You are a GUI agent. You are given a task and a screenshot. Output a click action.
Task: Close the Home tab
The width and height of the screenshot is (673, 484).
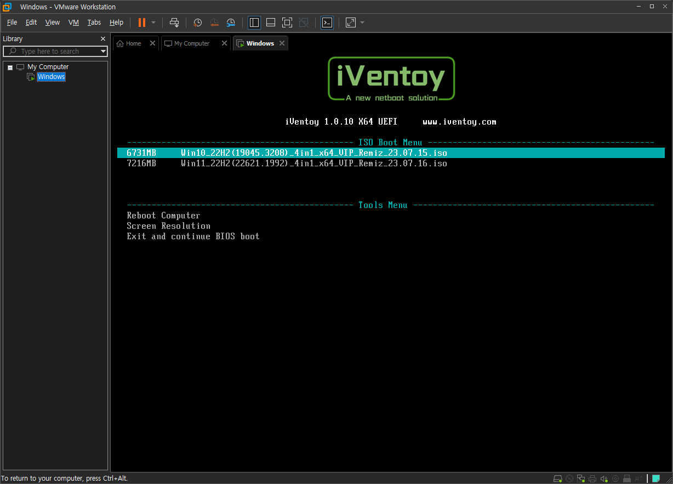tap(152, 43)
